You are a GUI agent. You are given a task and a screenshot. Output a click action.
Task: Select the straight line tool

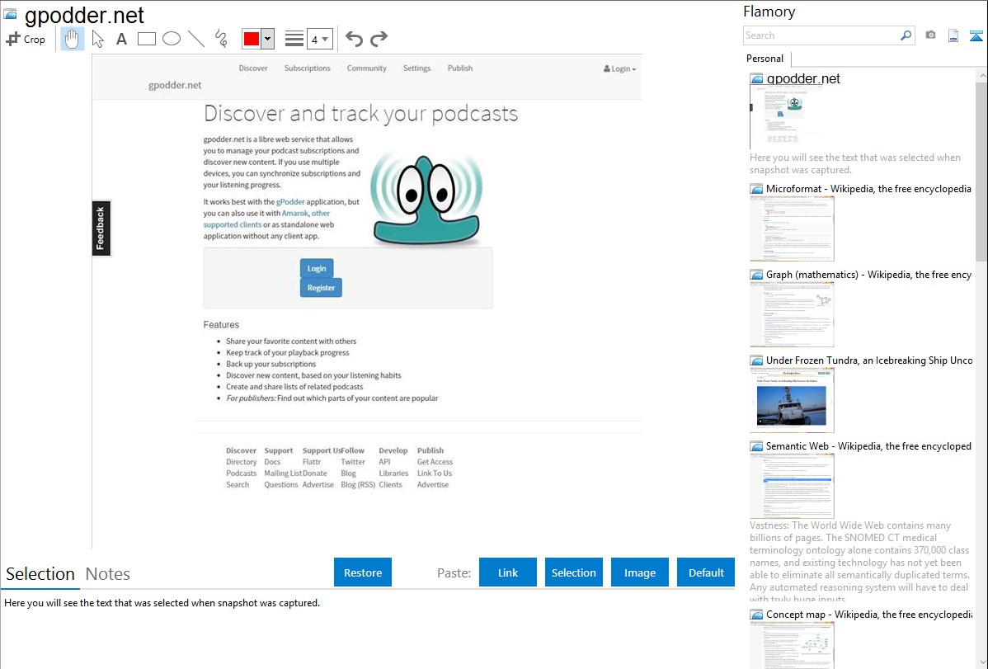tap(196, 39)
